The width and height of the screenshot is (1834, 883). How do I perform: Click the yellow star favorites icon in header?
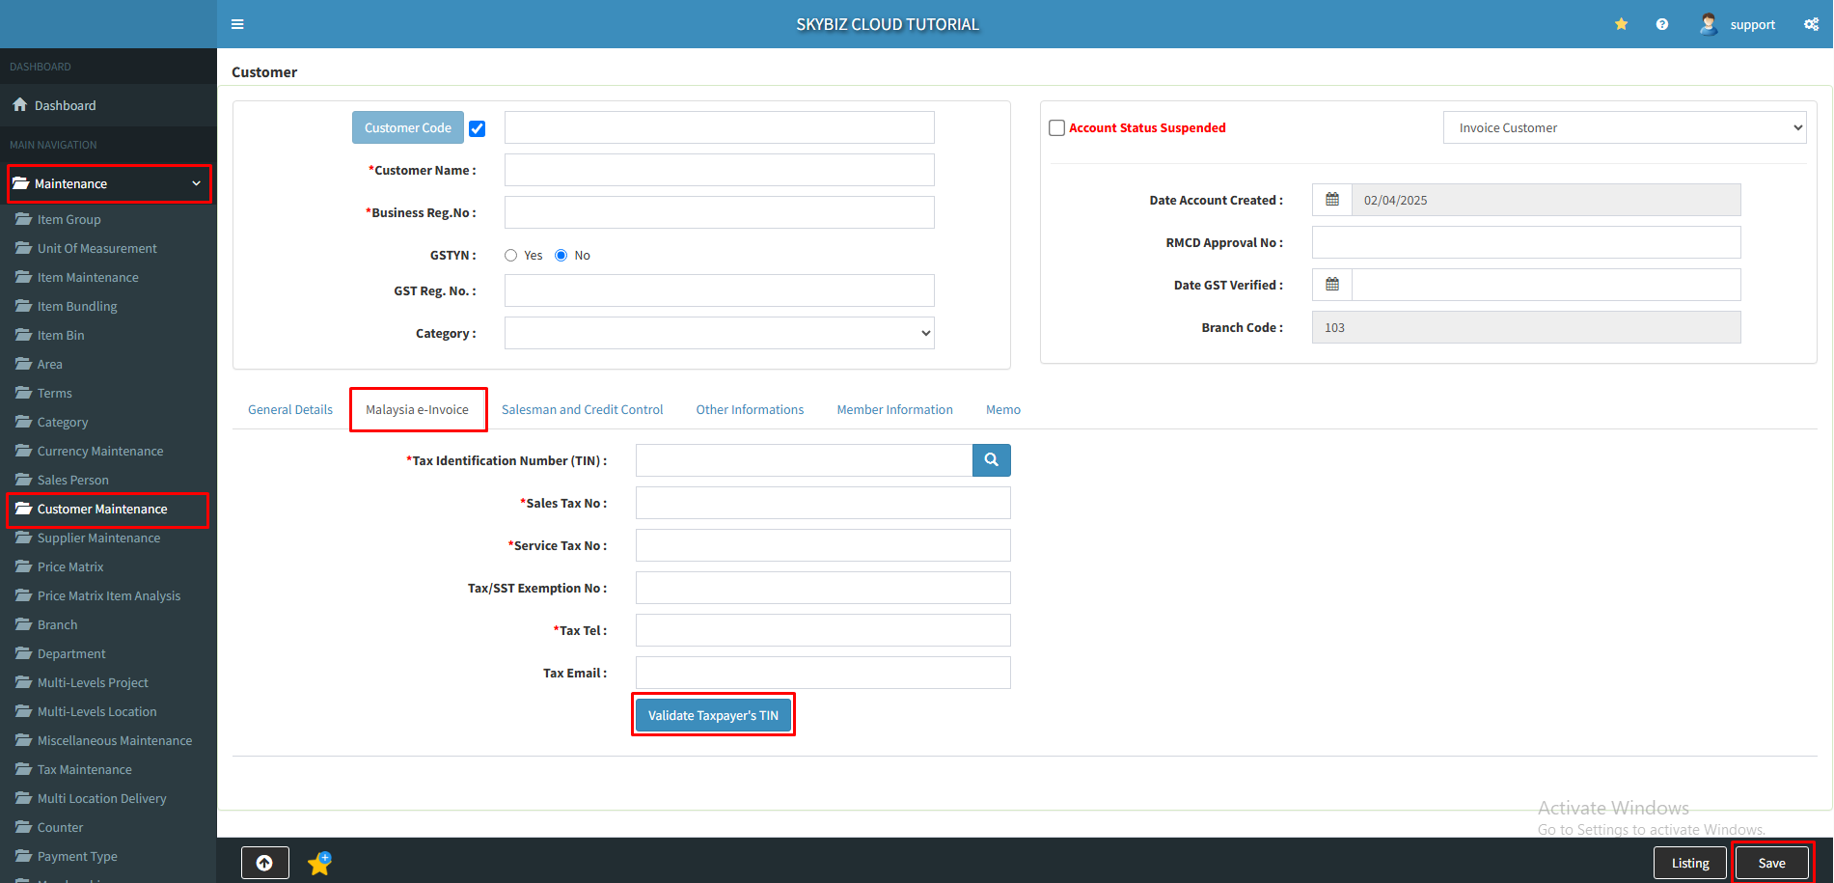click(1621, 24)
